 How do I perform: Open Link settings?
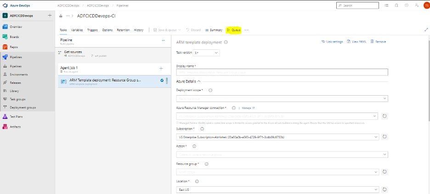(x=332, y=42)
